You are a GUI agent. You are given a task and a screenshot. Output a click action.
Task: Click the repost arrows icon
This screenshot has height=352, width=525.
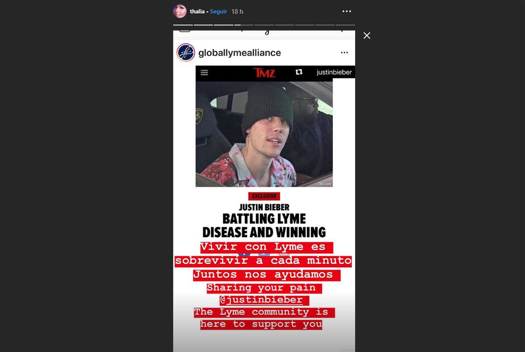click(299, 72)
